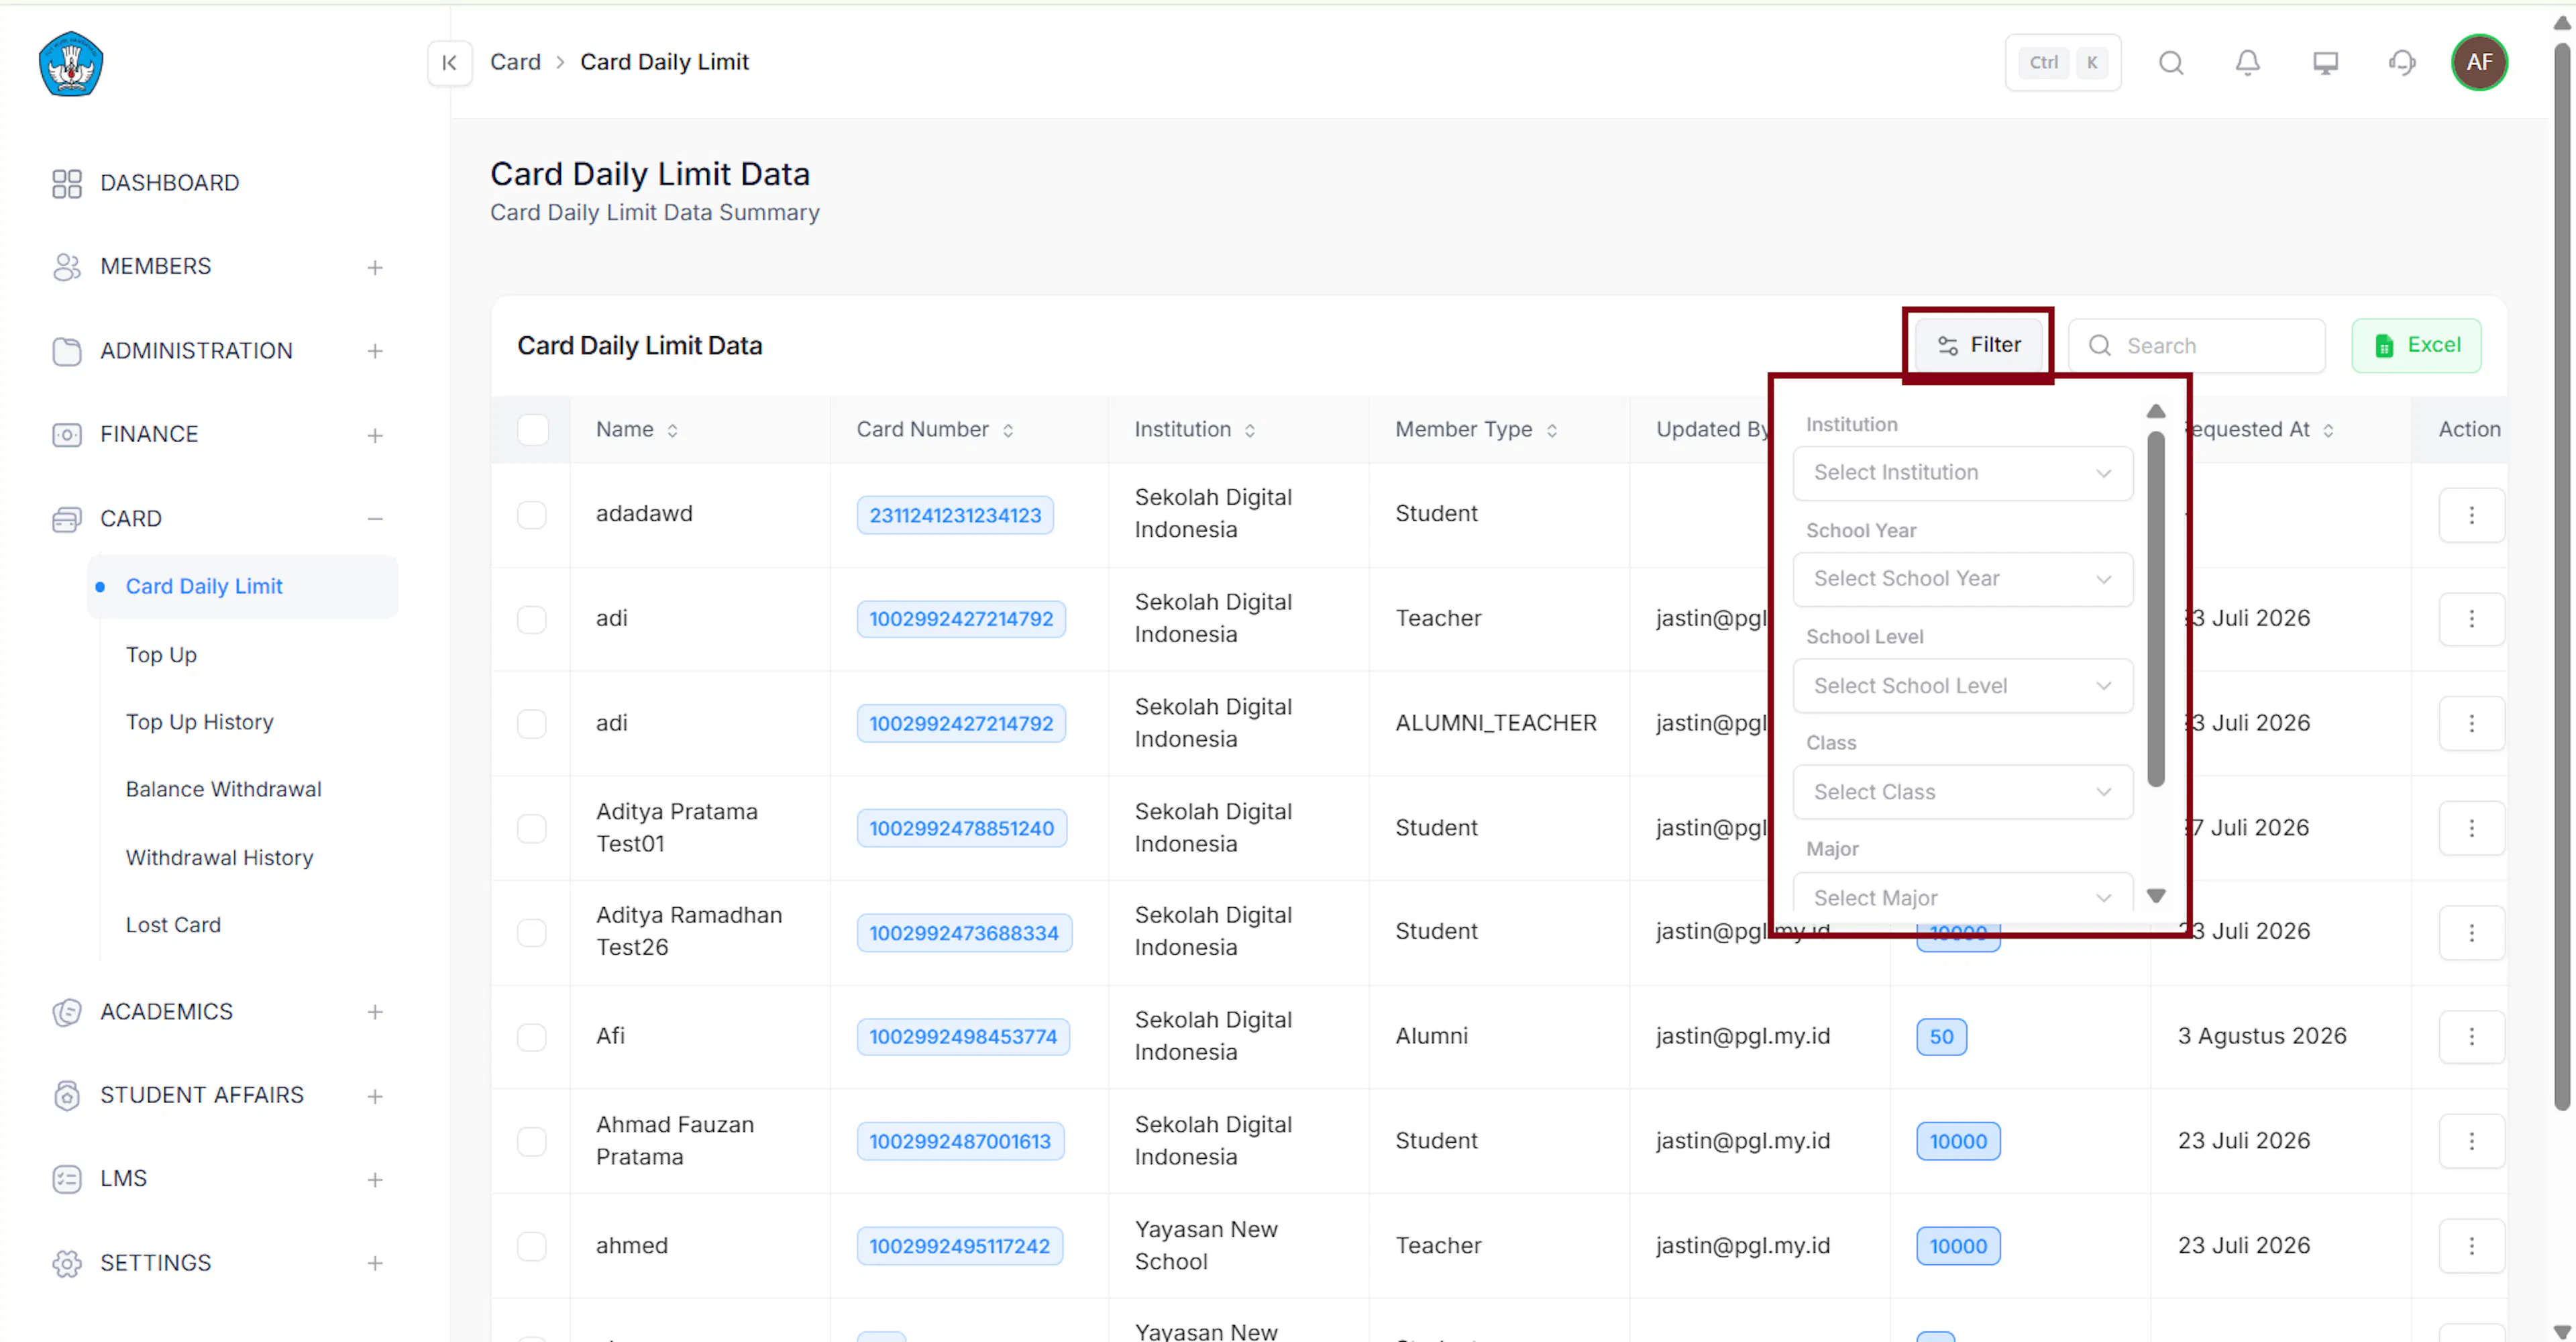Open Withdrawal History page
2576x1342 pixels.
[219, 858]
